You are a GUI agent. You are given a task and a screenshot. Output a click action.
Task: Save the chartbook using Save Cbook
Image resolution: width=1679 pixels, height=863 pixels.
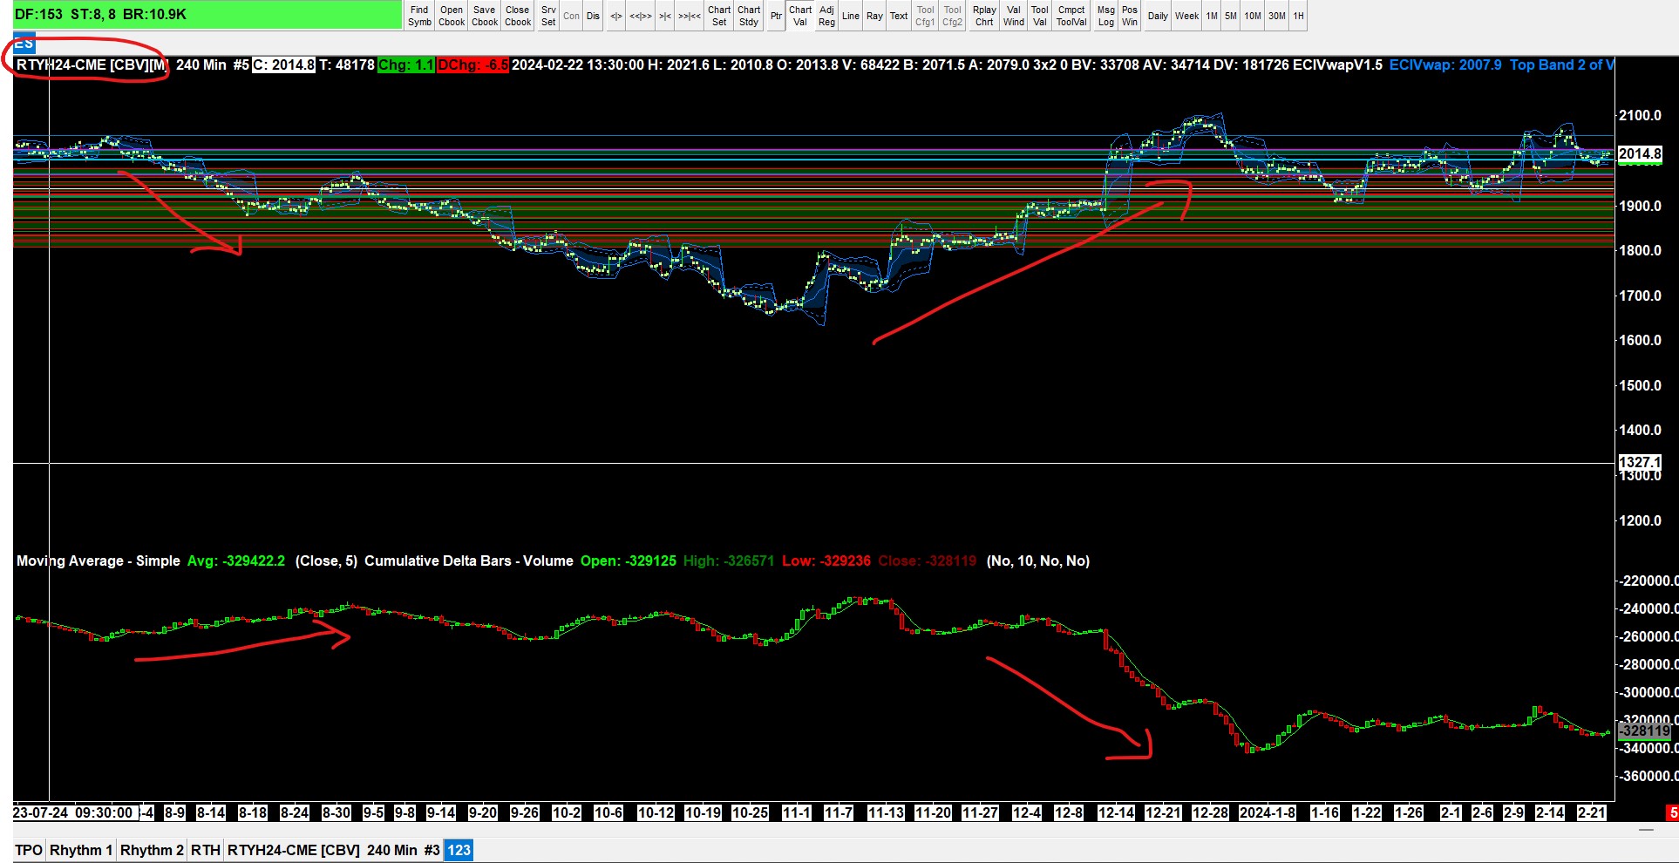485,16
